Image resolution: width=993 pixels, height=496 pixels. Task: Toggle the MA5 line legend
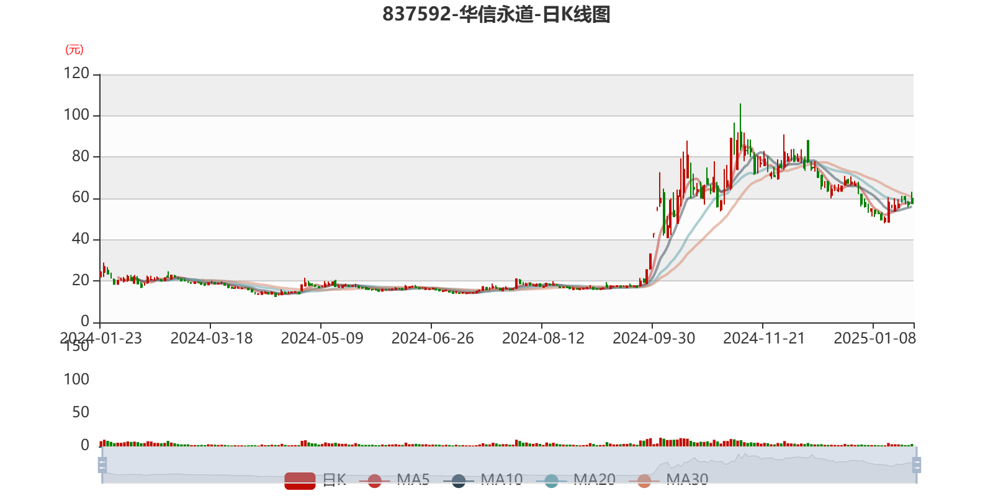(x=394, y=480)
